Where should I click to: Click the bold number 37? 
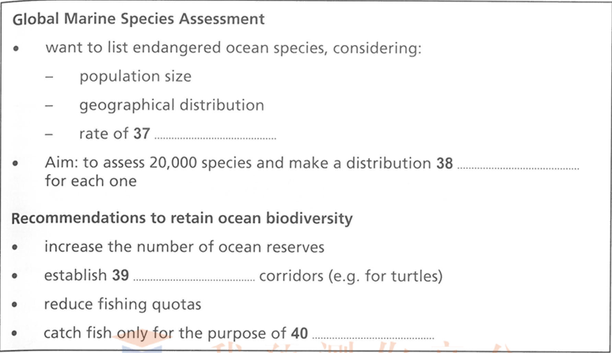[x=142, y=134]
